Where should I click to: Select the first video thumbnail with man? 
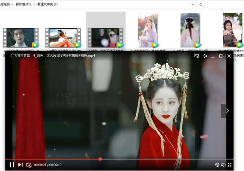pyautogui.click(x=21, y=38)
